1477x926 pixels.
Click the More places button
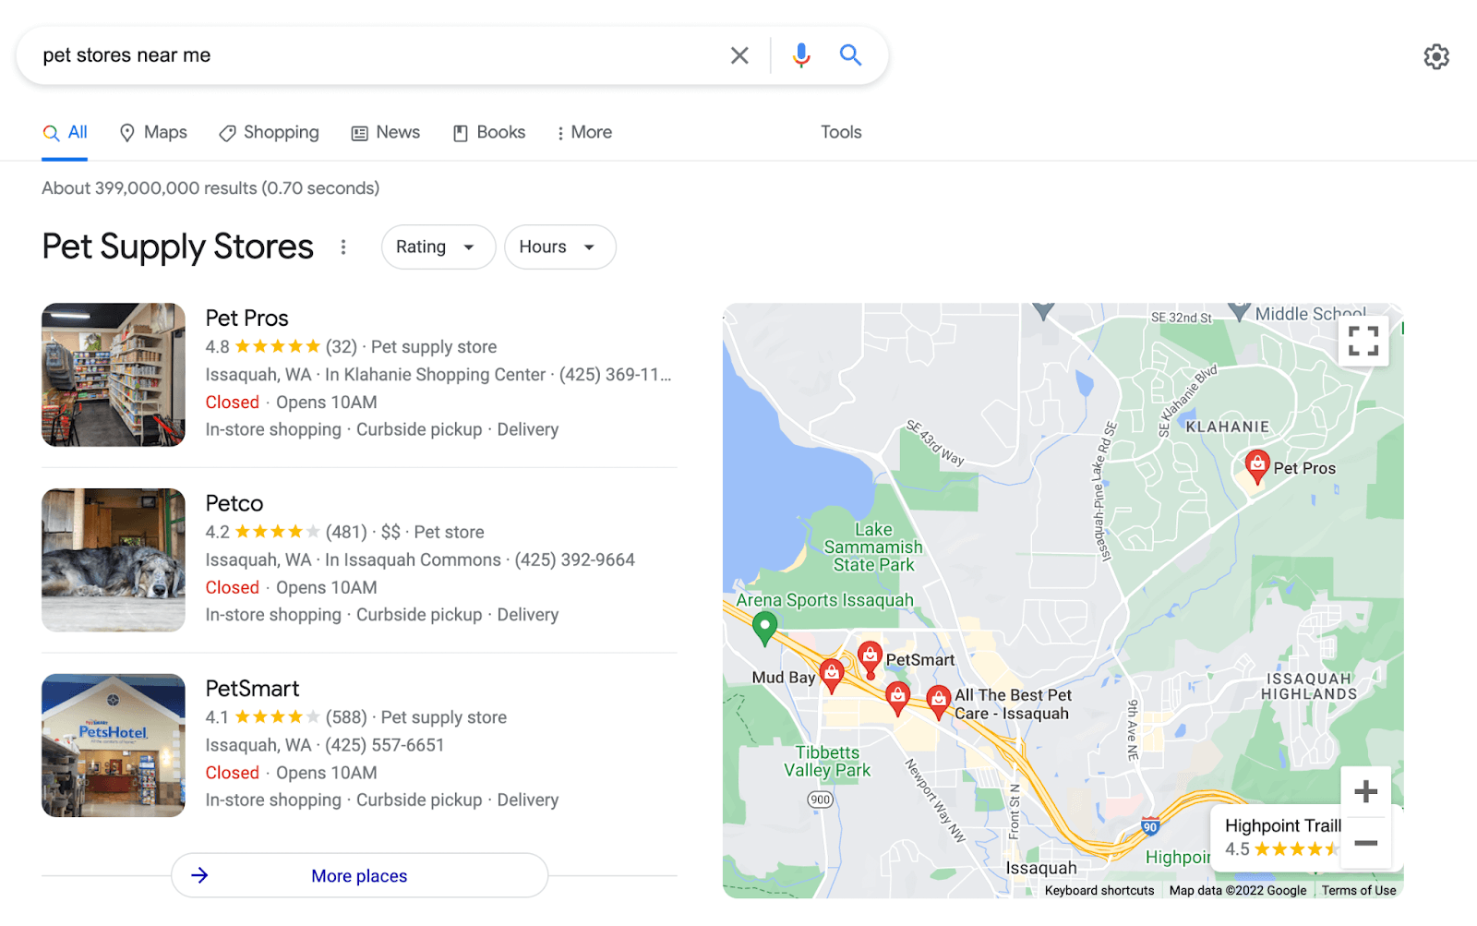point(359,875)
